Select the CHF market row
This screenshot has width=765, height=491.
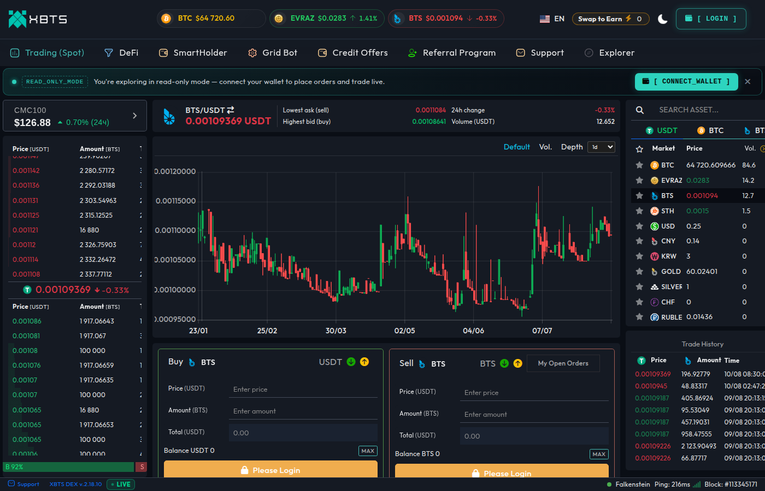tap(698, 302)
